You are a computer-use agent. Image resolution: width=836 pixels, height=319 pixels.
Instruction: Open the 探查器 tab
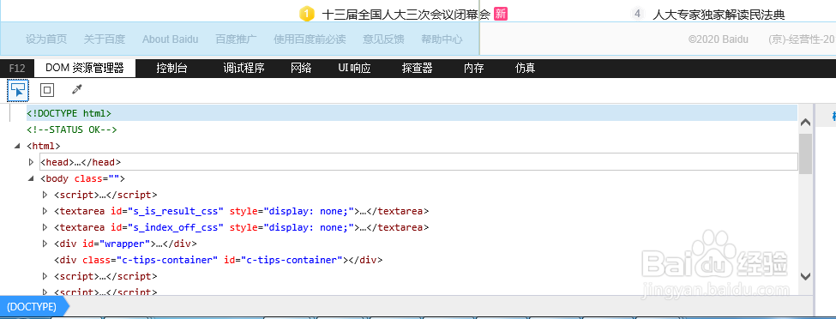(417, 69)
